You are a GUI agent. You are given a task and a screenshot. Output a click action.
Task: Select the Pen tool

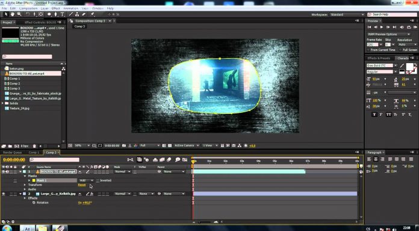[x=55, y=14]
